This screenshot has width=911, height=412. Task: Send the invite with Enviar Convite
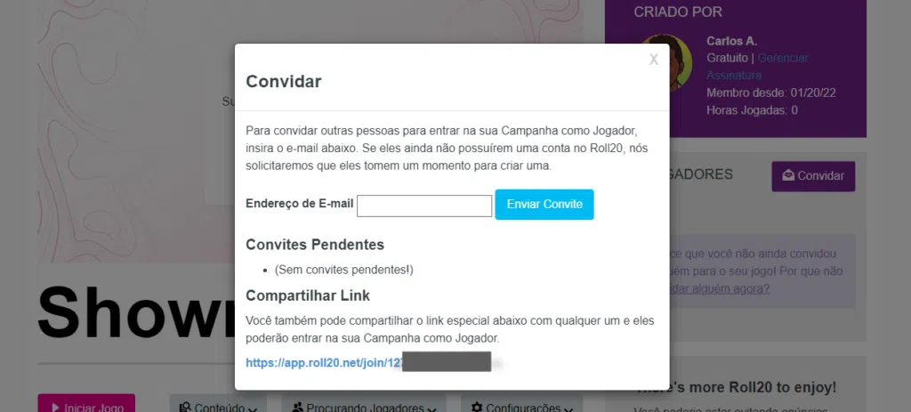click(x=544, y=205)
